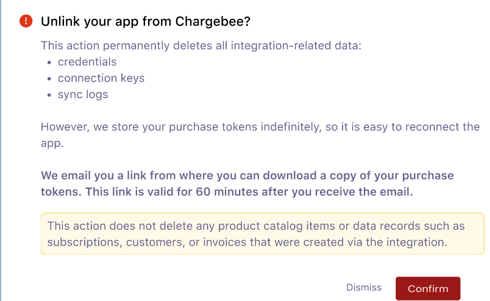Click the red exclamation warning icon
The width and height of the screenshot is (490, 301).
pos(26,21)
